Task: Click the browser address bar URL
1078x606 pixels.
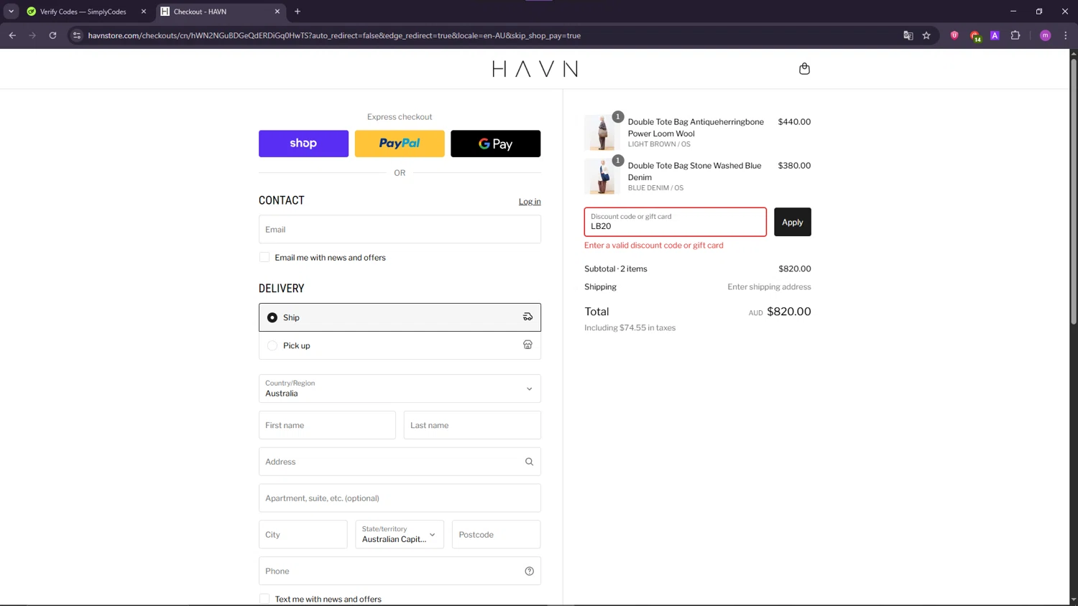Action: [334, 35]
